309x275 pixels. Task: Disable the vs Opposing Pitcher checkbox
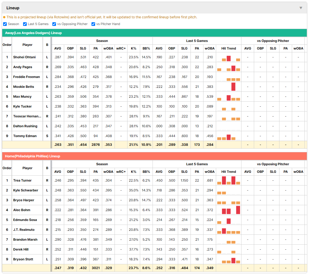[54, 24]
